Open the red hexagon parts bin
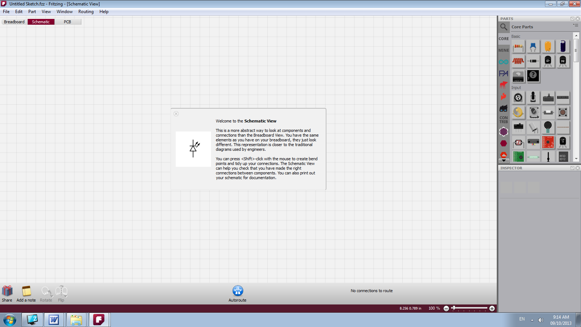The image size is (581, 327). 504,144
